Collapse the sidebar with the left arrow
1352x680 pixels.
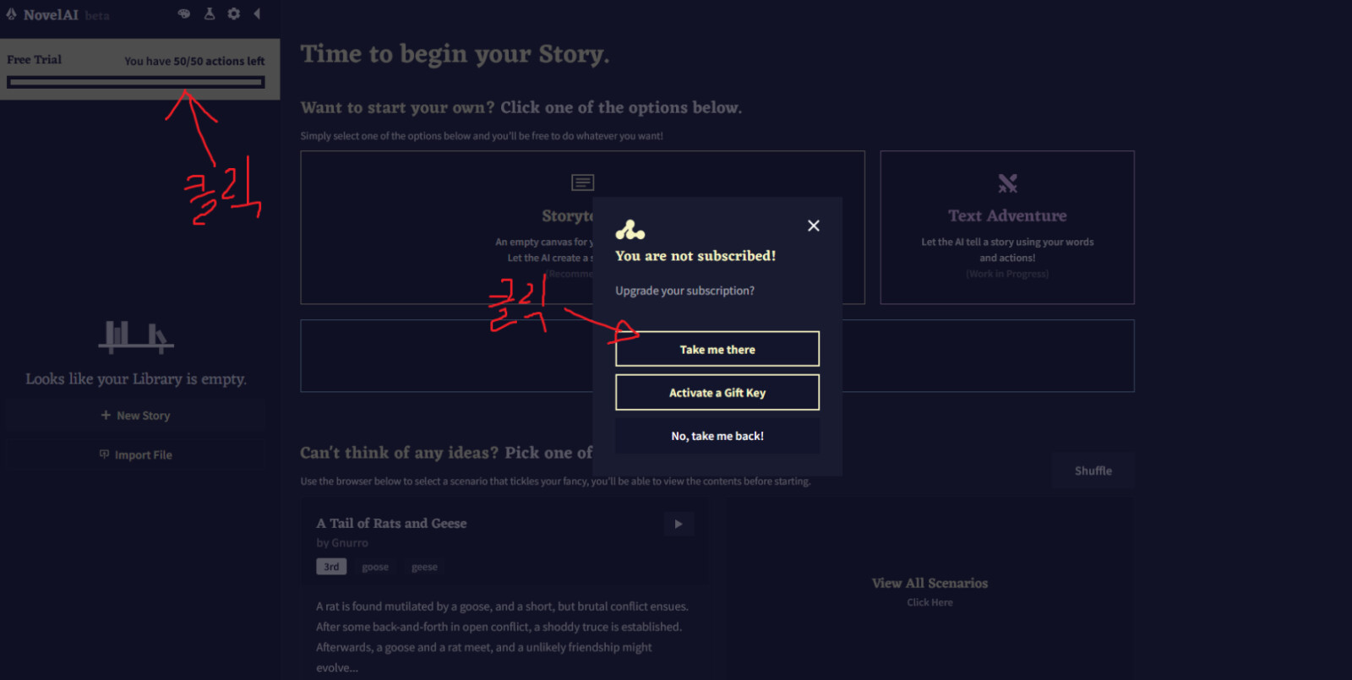257,14
